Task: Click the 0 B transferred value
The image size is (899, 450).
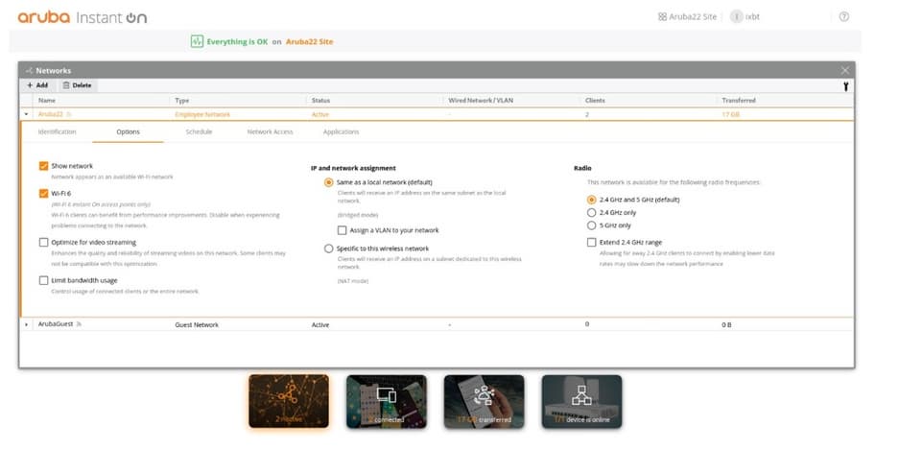Action: [726, 324]
